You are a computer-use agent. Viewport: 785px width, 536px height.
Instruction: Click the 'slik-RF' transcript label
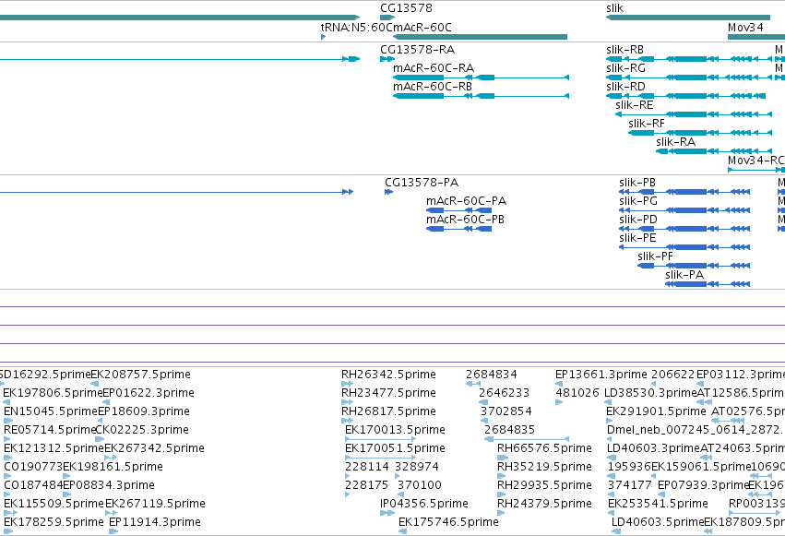tap(647, 123)
